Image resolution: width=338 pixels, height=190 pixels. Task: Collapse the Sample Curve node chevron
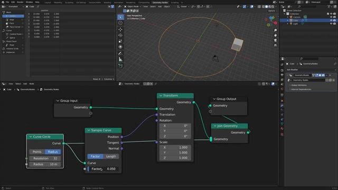[89, 130]
